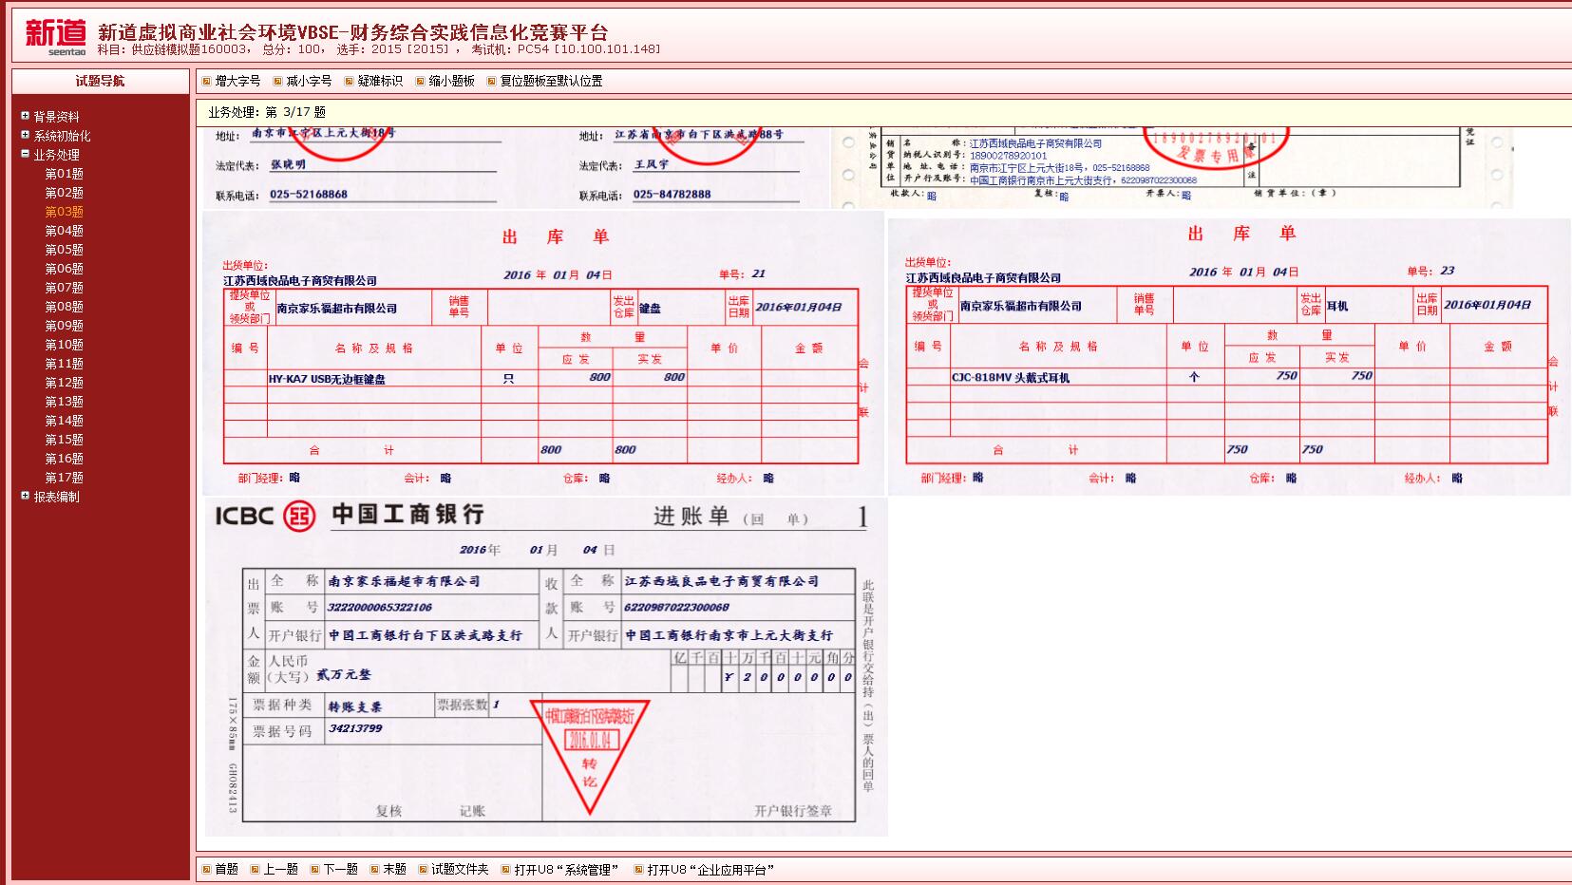
Task: Go to 下一题
Action: tap(340, 870)
